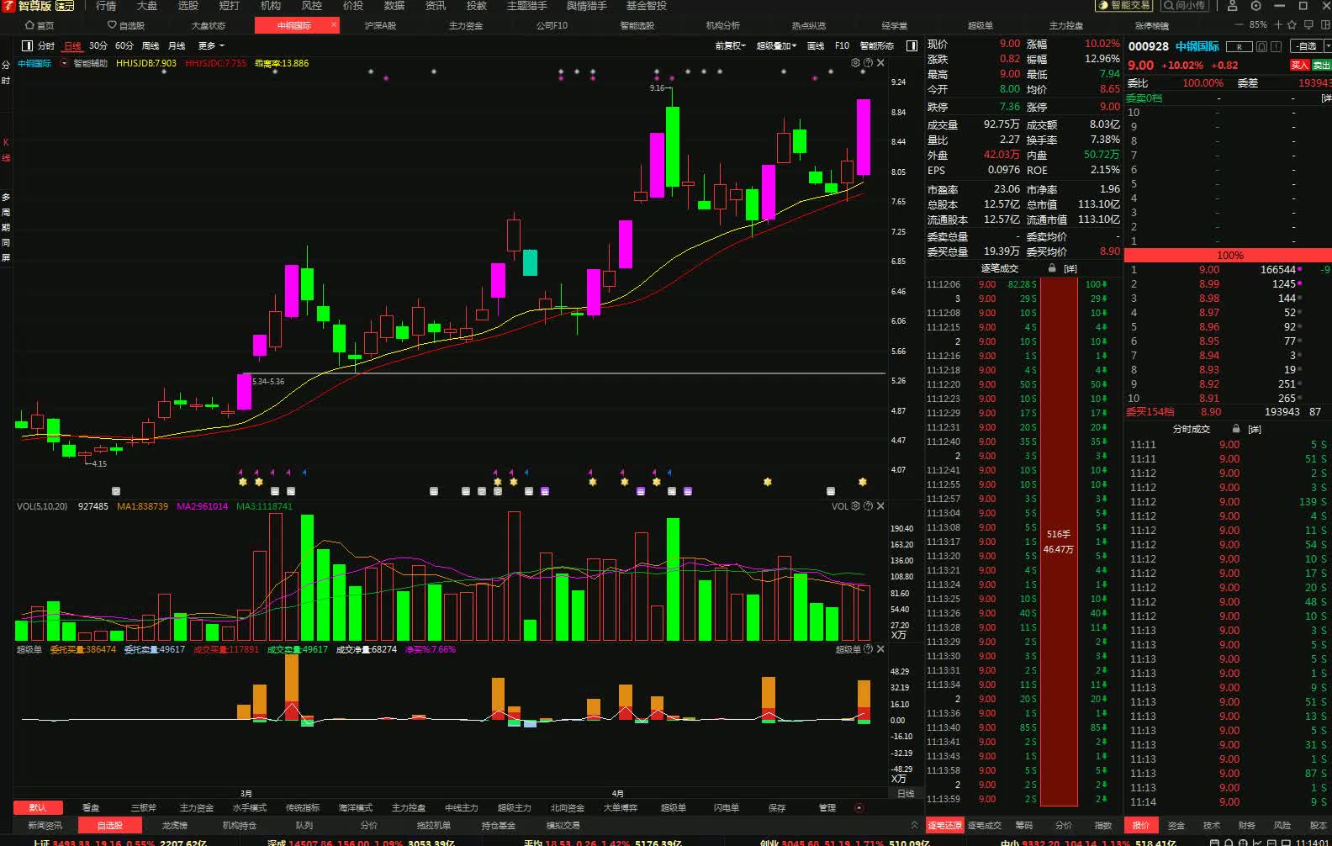1332x846 pixels.
Task: Open the 问小传 search box
Action: (x=1185, y=5)
